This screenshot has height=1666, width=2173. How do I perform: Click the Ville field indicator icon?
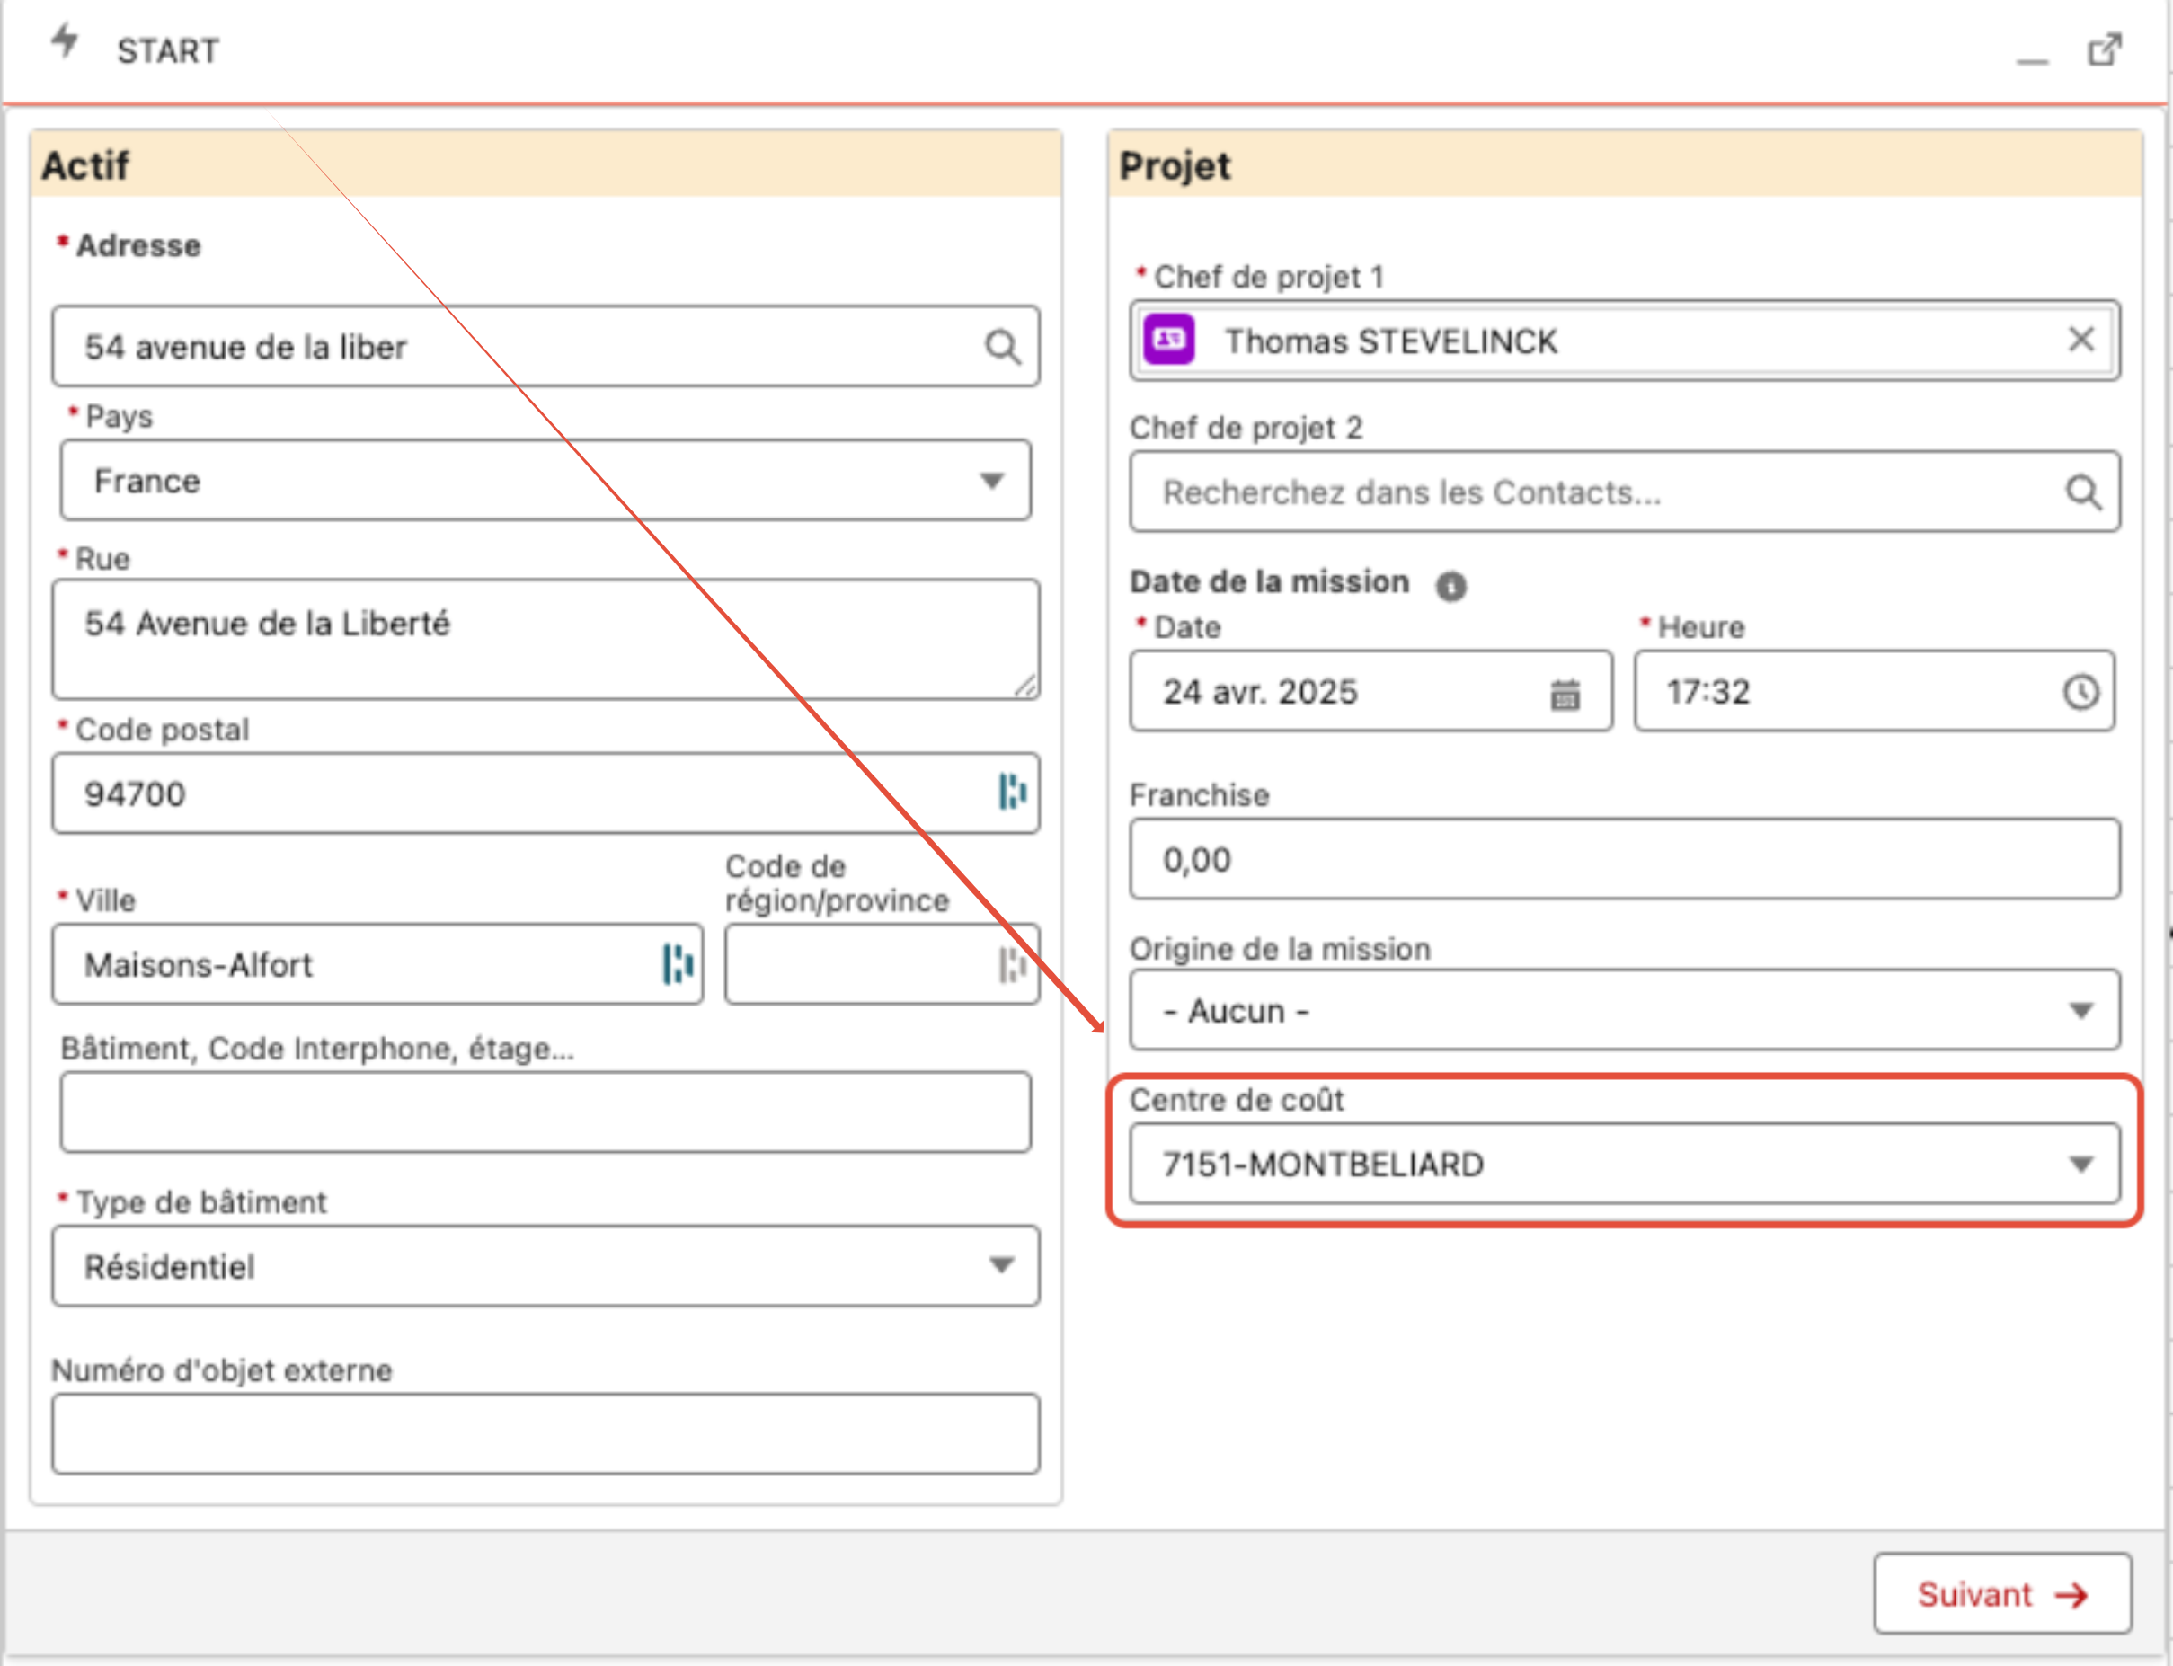tap(678, 964)
